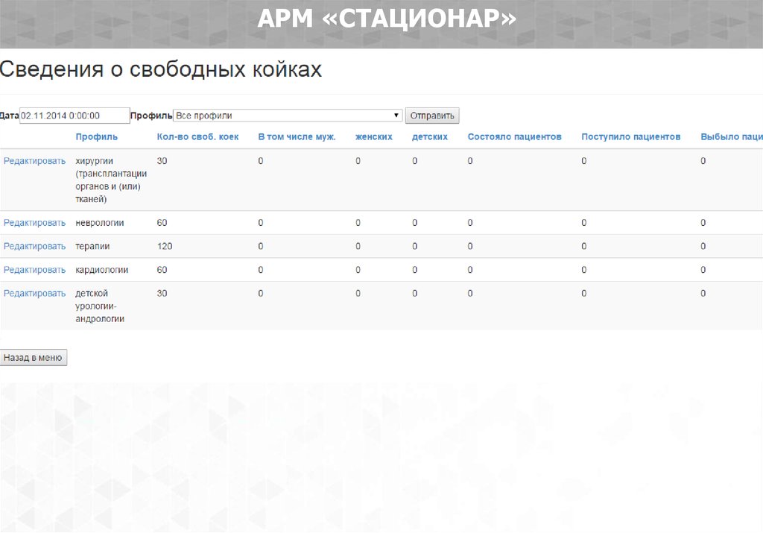Sort by Состояло пациентов column
The image size is (763, 533).
coord(514,137)
